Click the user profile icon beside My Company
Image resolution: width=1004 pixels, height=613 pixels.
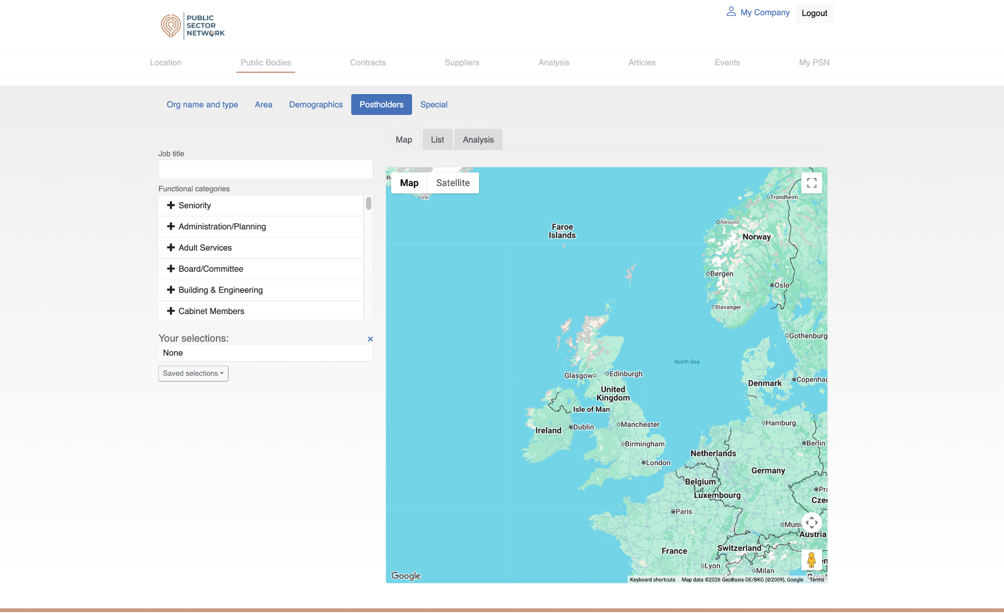coord(731,11)
